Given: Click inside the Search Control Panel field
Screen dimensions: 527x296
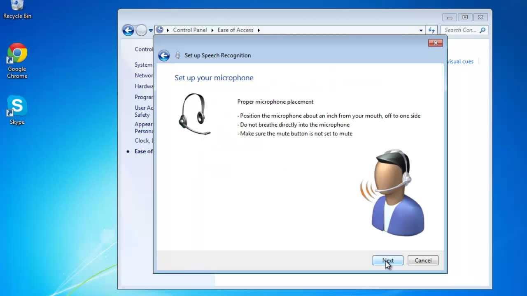Looking at the screenshot, I should 459,30.
